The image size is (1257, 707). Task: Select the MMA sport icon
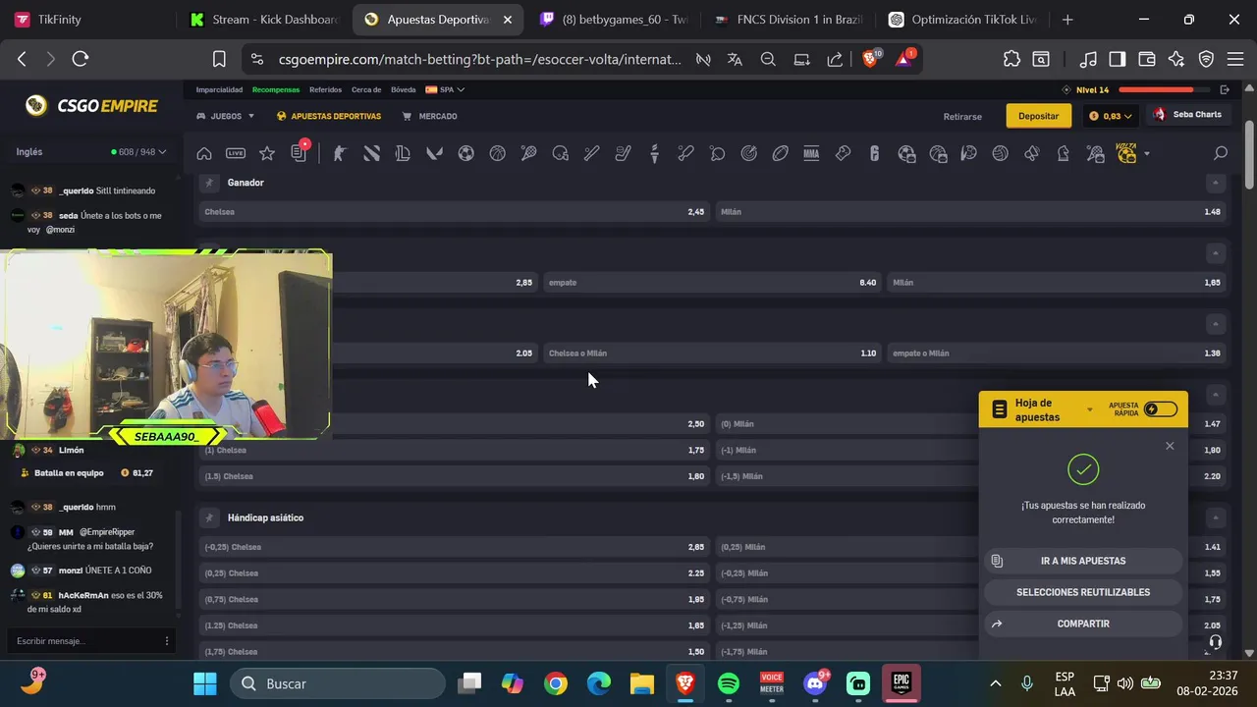pyautogui.click(x=811, y=153)
